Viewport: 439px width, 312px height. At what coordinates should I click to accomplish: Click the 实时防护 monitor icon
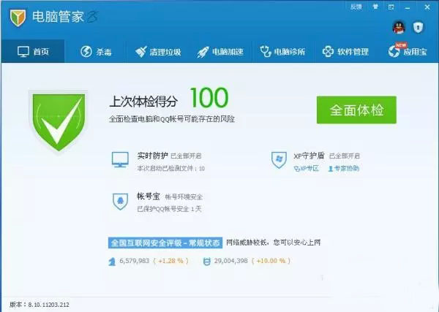[120, 159]
